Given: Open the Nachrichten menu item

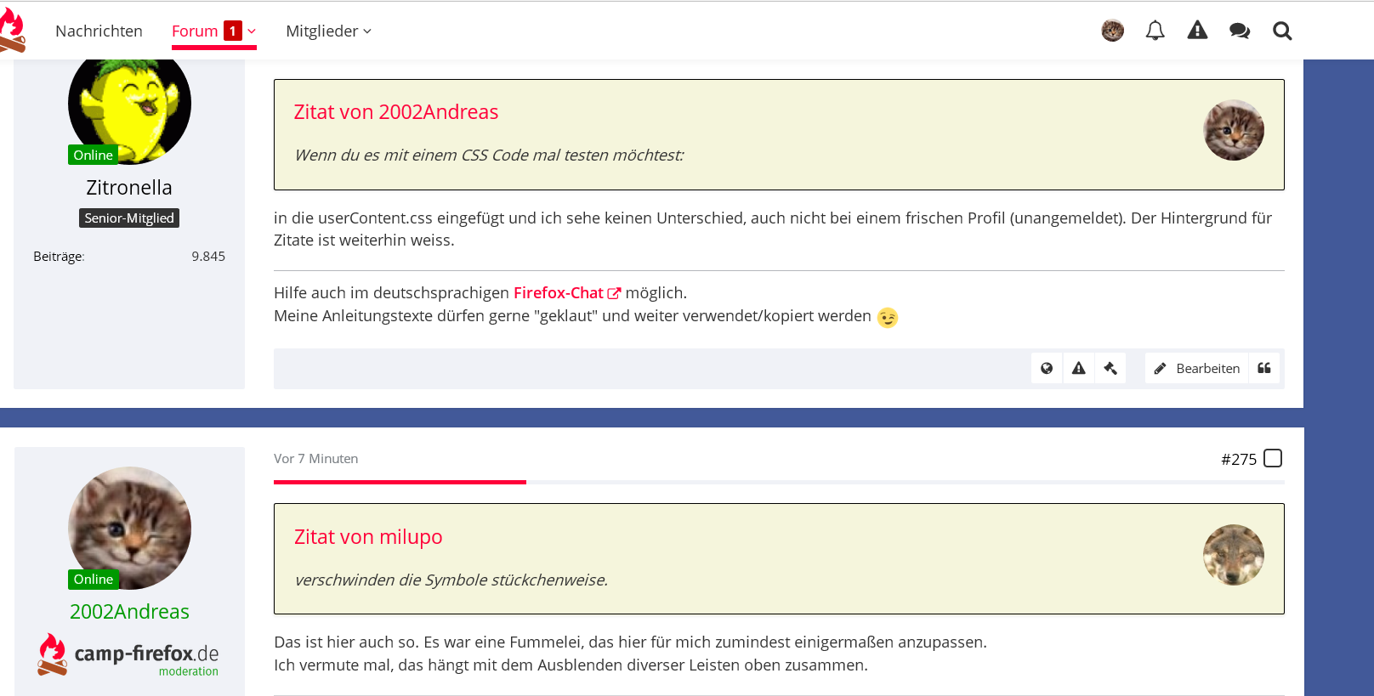Looking at the screenshot, I should click(99, 31).
